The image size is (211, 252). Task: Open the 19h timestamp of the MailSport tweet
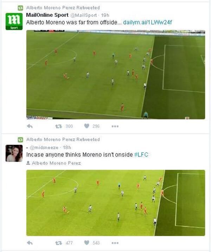105,15
